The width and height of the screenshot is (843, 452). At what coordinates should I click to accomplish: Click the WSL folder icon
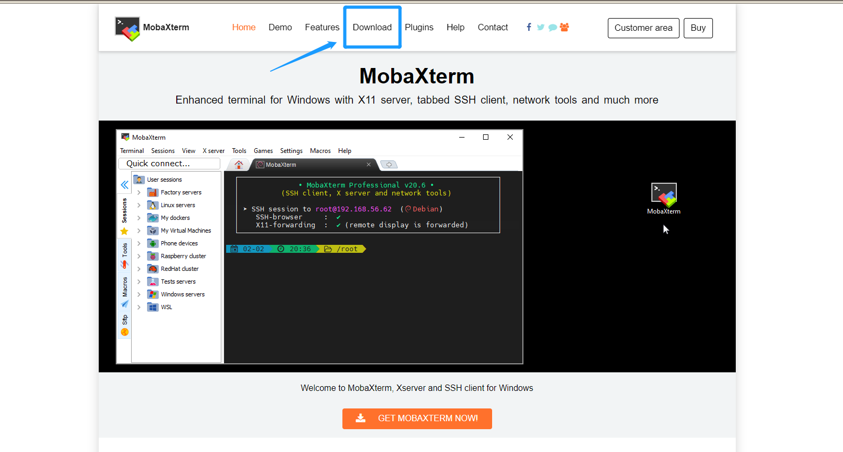(153, 307)
